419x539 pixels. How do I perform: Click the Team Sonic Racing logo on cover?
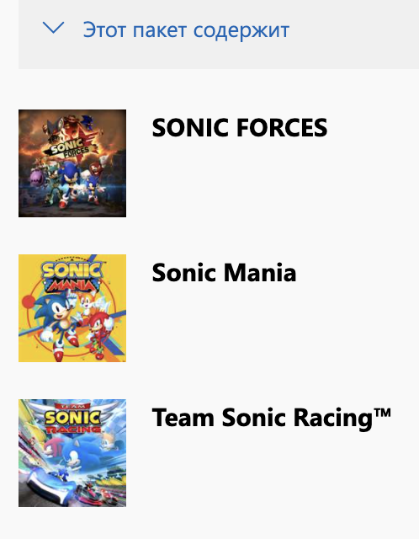pyautogui.click(x=73, y=419)
